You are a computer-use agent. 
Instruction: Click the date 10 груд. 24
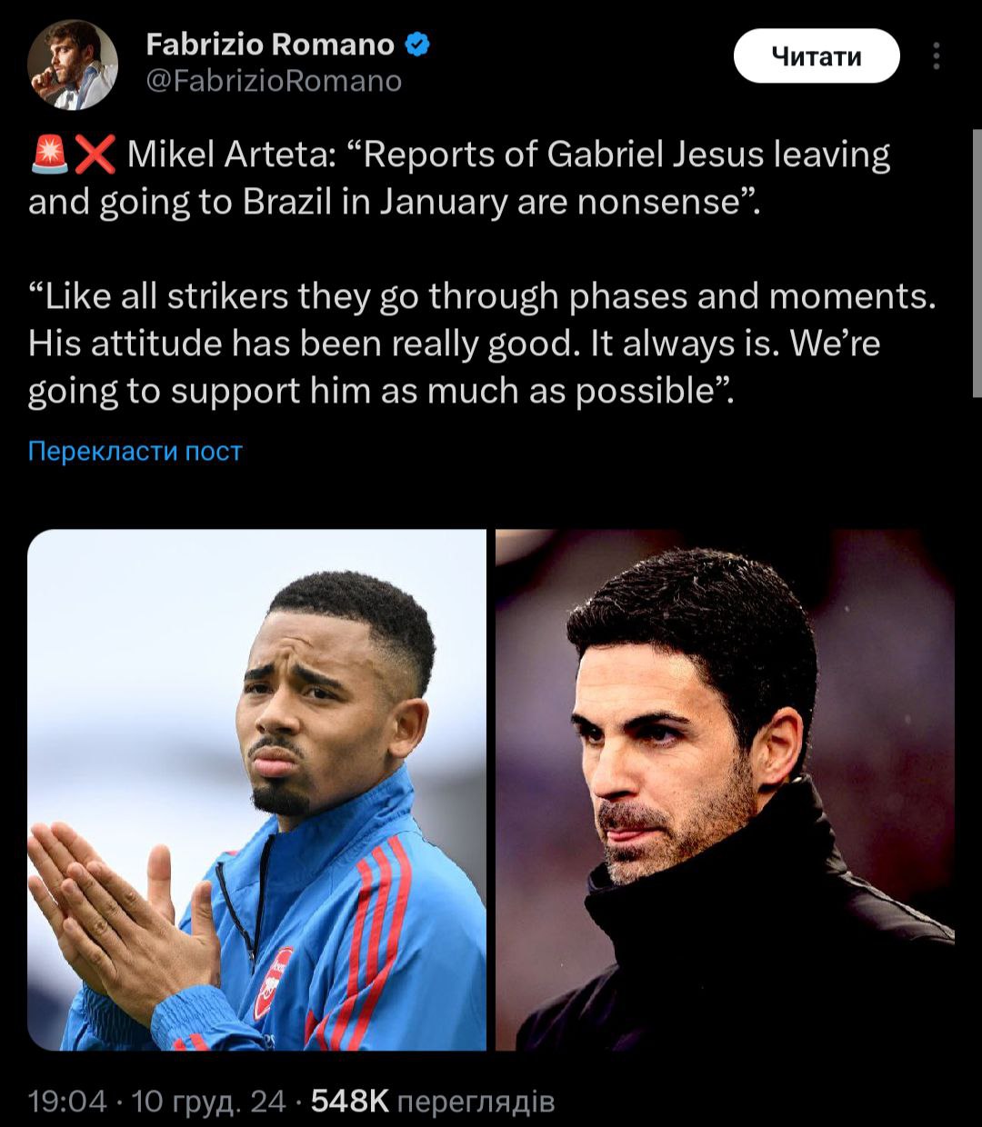[209, 1102]
